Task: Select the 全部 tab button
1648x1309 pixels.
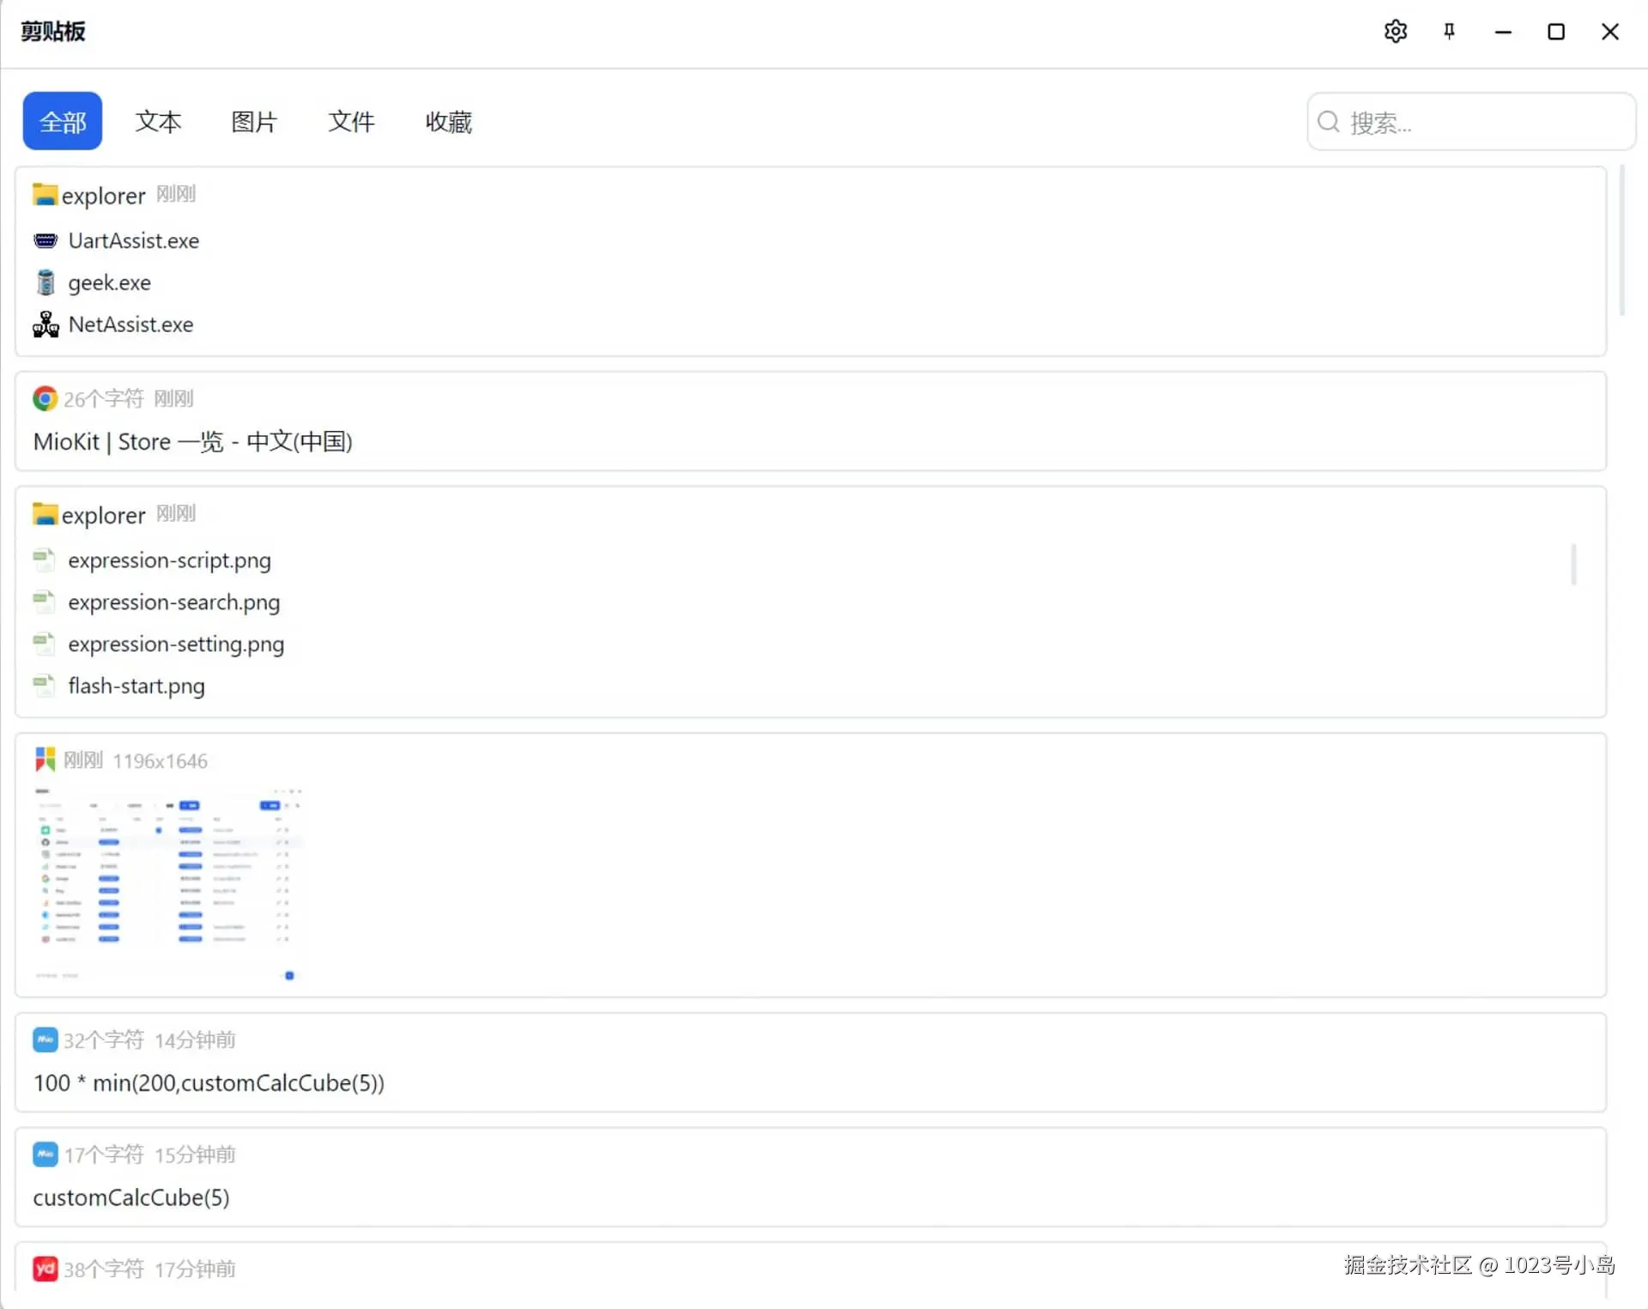Action: pyautogui.click(x=63, y=122)
